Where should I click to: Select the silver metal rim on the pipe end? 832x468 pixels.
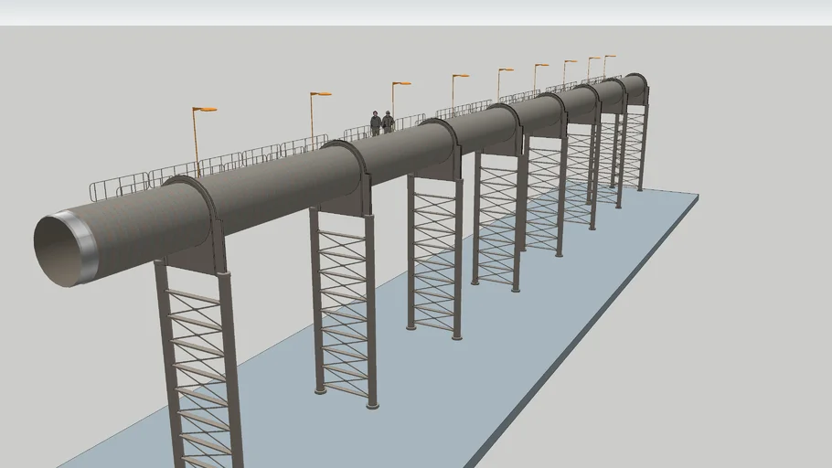(x=89, y=246)
